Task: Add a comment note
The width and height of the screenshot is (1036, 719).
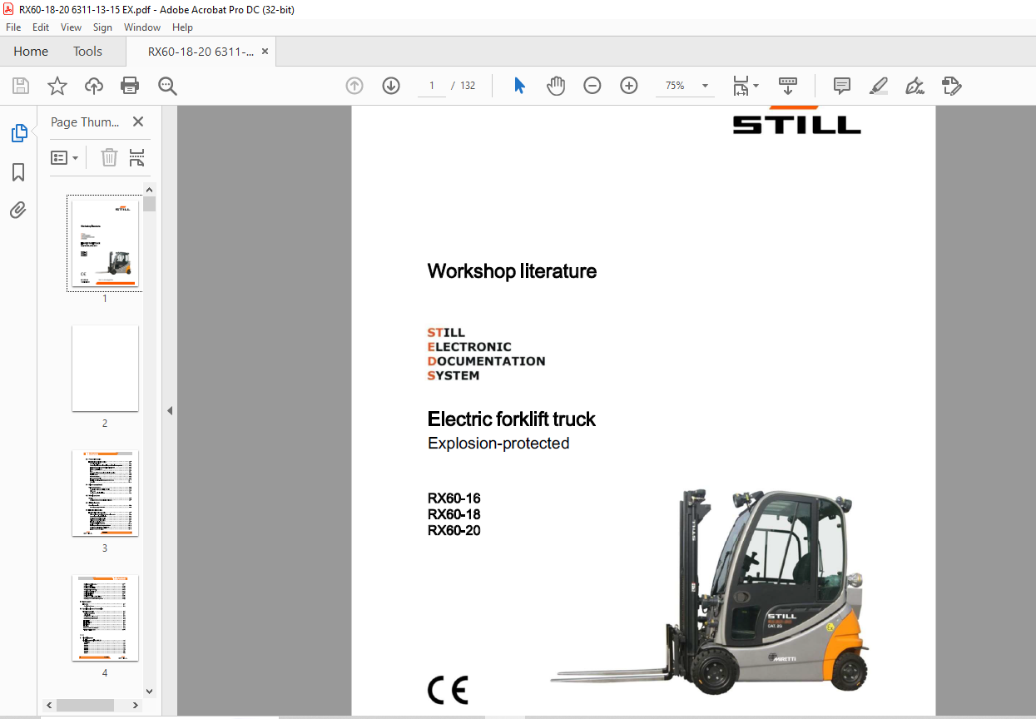Action: coord(841,86)
